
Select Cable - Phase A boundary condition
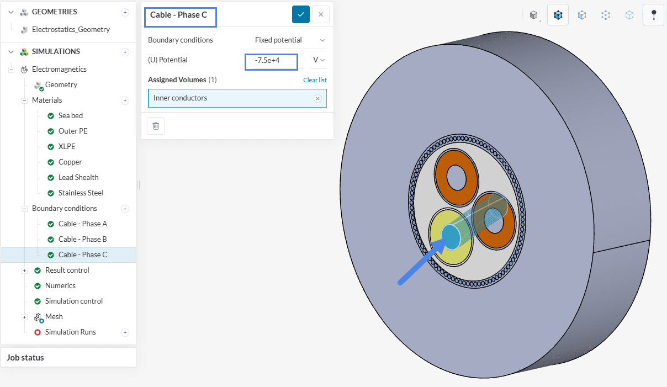[x=82, y=224]
